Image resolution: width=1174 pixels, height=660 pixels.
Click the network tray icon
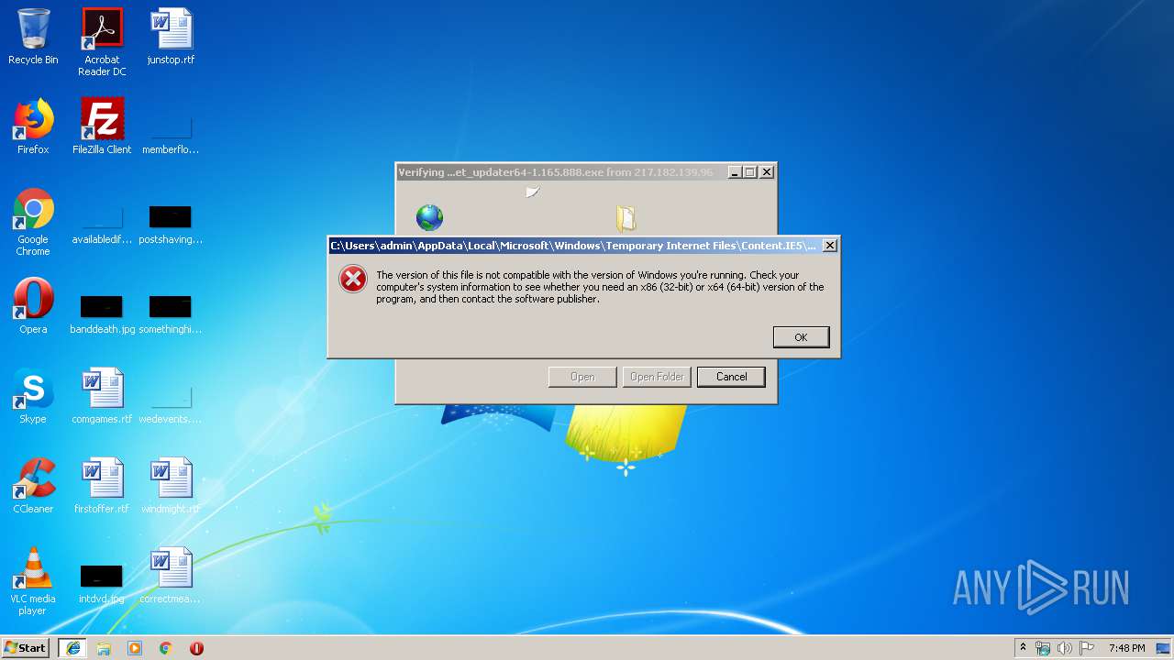1043,648
